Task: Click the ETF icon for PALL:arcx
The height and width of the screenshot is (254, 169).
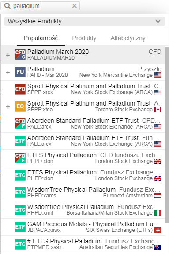Action: click(20, 141)
